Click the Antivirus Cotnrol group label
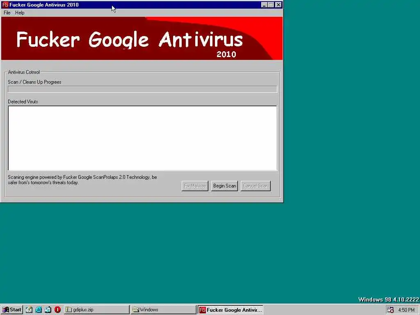Viewport: 420px width, 315px height. [x=24, y=72]
